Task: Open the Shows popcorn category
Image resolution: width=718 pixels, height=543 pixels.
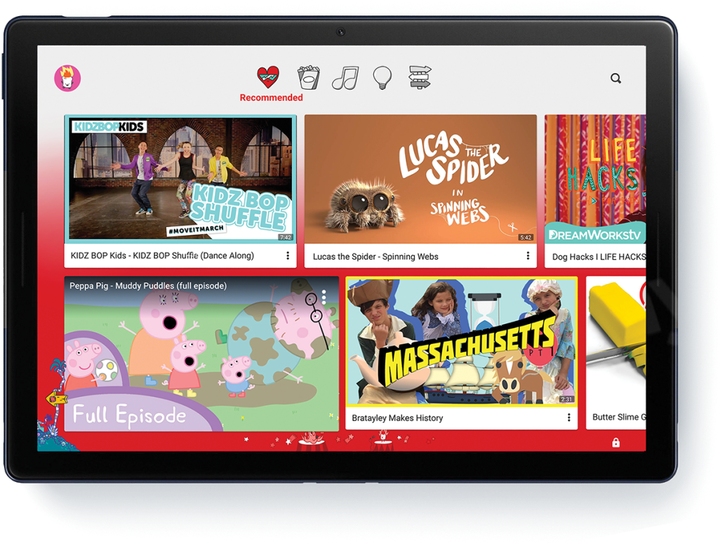Action: click(308, 77)
